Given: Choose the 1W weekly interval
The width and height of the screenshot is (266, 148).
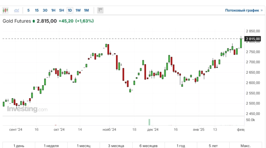Looking at the screenshot, I should (78, 11).
